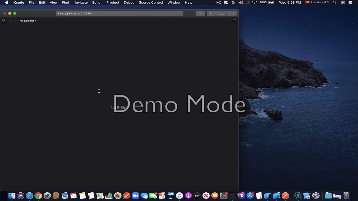Open Reminders from the Dock

point(91,196)
